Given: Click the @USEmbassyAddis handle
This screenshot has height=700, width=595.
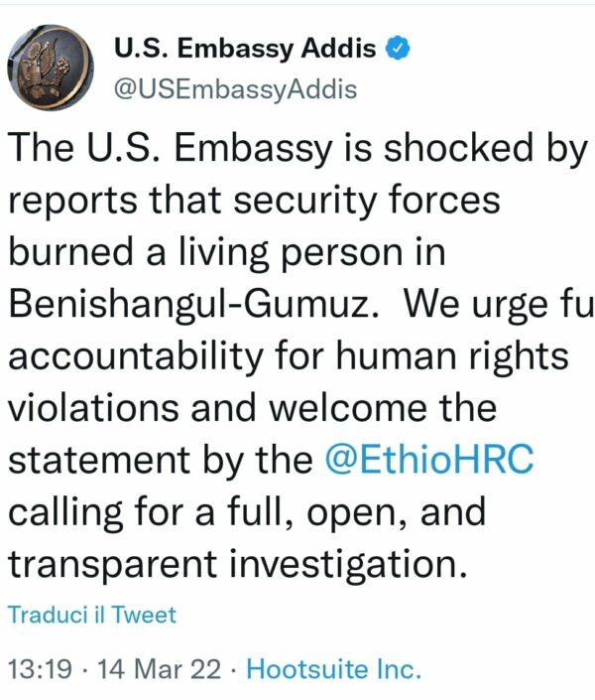Looking at the screenshot, I should click(236, 89).
